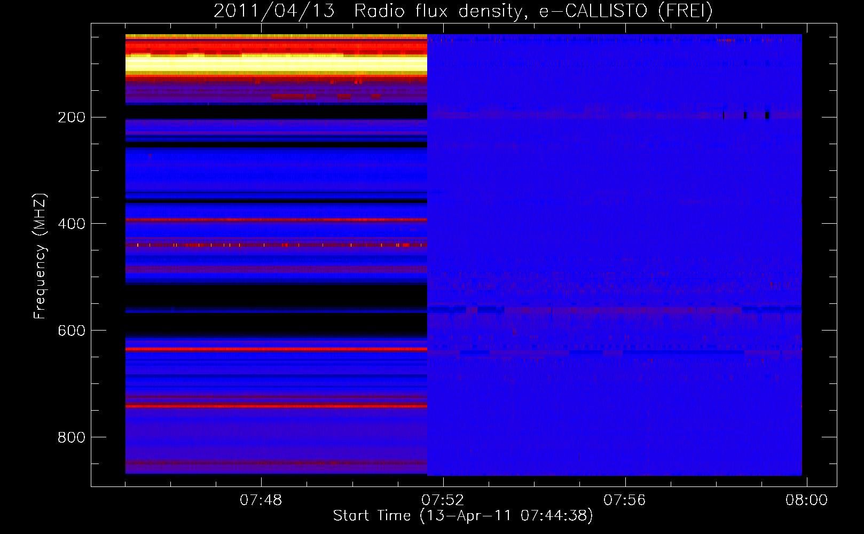Image resolution: width=864 pixels, height=534 pixels.
Task: Click the 07:48 time tick label
Action: [261, 500]
